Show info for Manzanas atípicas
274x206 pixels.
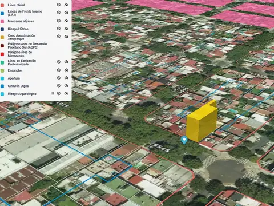pyautogui.click(x=59, y=21)
